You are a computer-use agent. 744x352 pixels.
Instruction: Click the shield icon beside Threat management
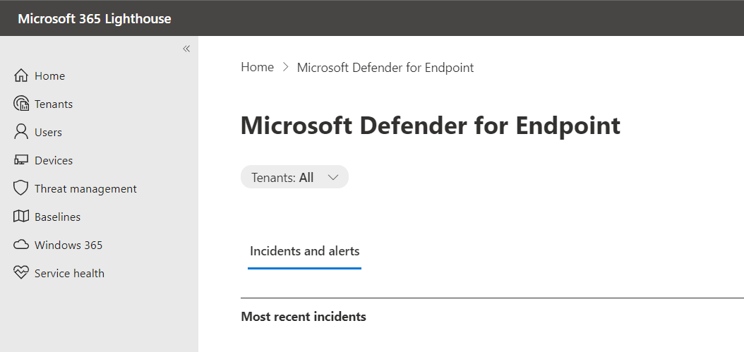[x=21, y=188]
